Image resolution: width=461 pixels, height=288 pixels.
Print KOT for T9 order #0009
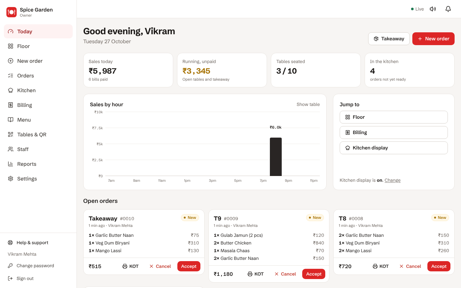255,274
